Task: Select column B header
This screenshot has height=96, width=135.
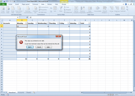Action: click(22, 20)
